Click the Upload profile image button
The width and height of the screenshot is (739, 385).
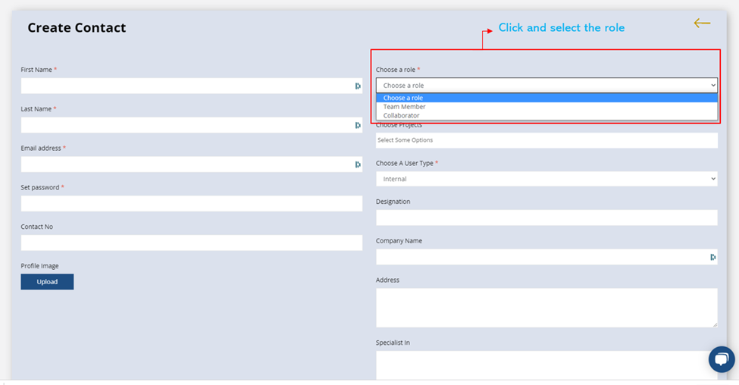tap(47, 282)
